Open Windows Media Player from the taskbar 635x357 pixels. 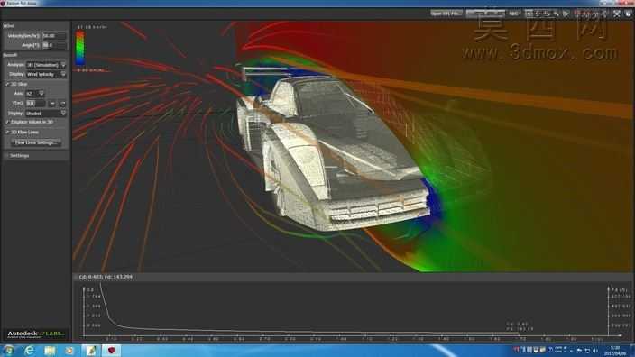click(x=69, y=351)
